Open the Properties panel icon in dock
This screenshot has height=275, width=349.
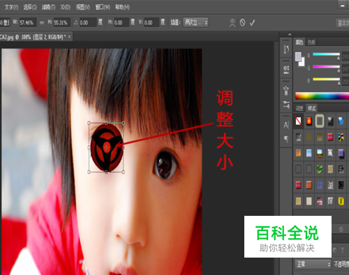pyautogui.click(x=286, y=69)
